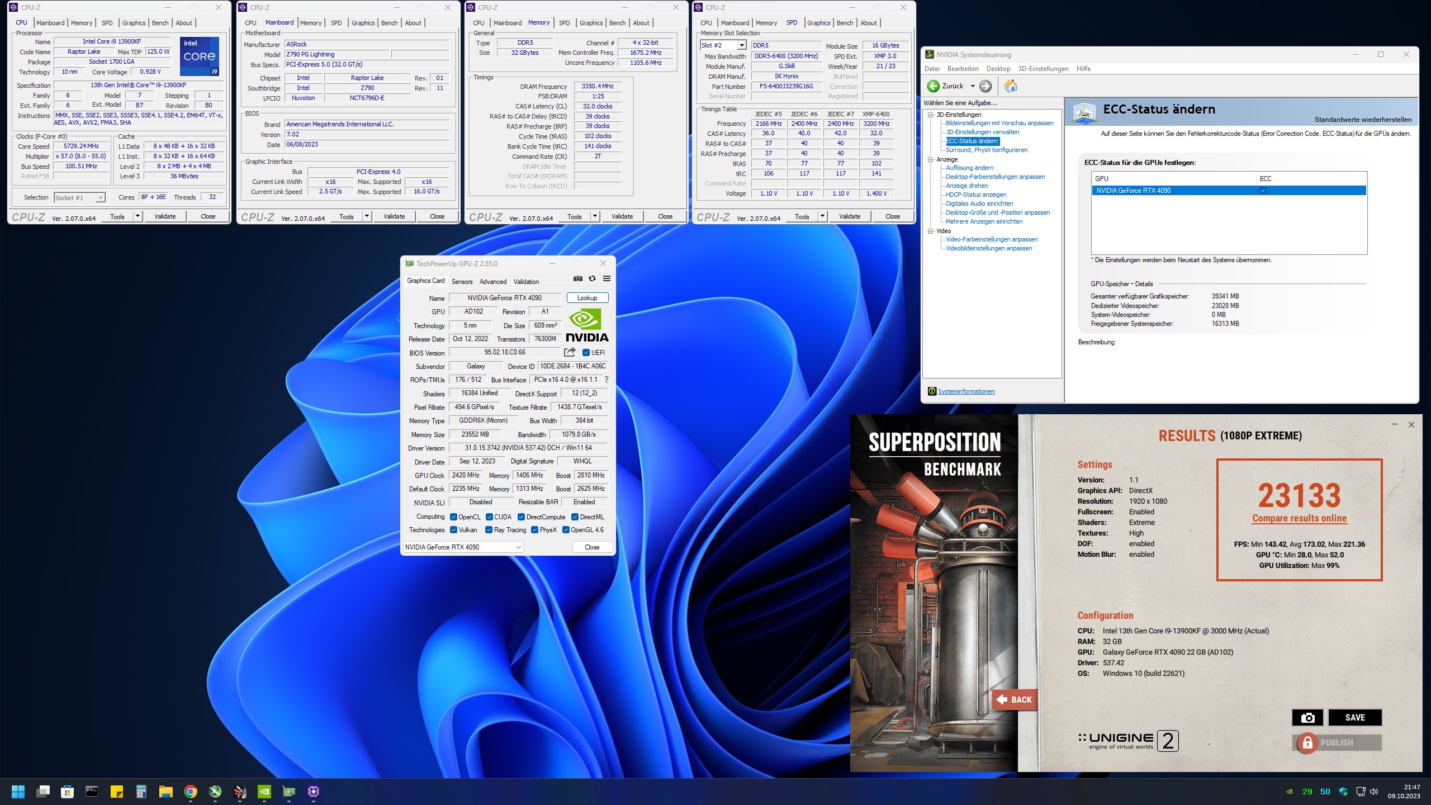Toggle the Ray Tracing checkbox
1431x805 pixels.
tap(489, 530)
